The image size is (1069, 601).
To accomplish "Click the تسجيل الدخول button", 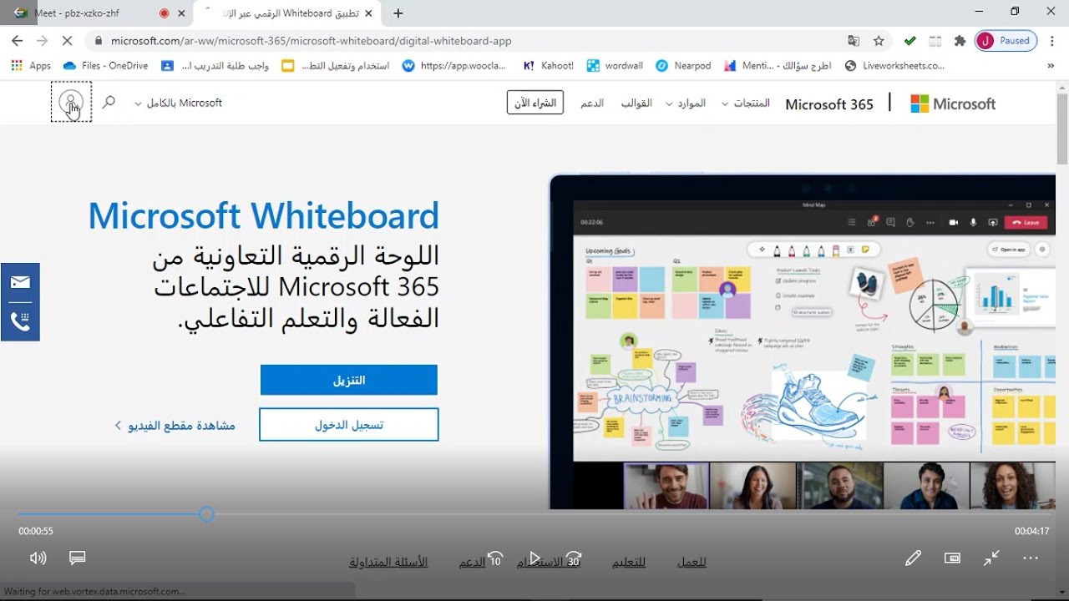I will click(x=349, y=424).
